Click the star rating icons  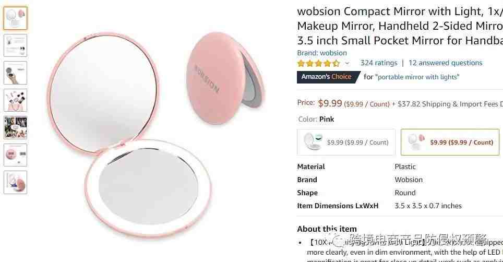318,63
